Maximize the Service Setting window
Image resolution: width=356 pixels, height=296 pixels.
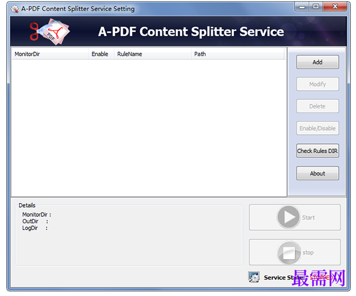(316, 6)
